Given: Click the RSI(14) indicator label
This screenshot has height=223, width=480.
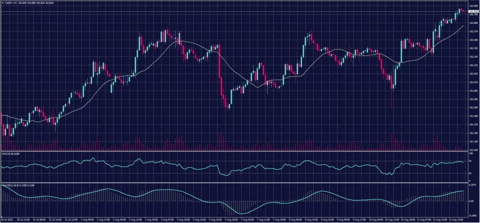Looking at the screenshot, I should [x=9, y=154].
